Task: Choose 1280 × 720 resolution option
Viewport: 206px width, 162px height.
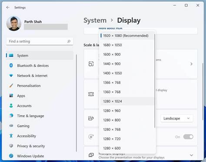Action: tap(127, 139)
